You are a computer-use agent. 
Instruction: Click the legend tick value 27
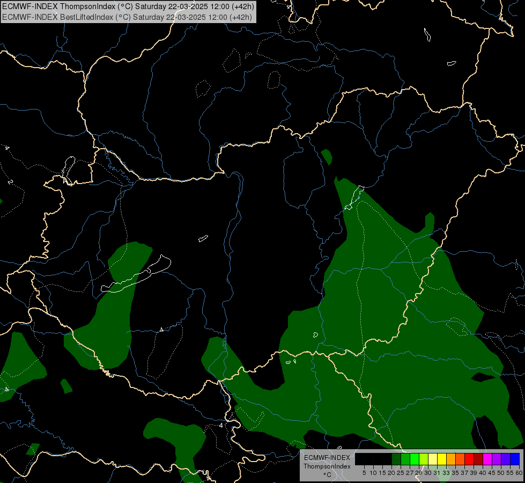pyautogui.click(x=410, y=473)
